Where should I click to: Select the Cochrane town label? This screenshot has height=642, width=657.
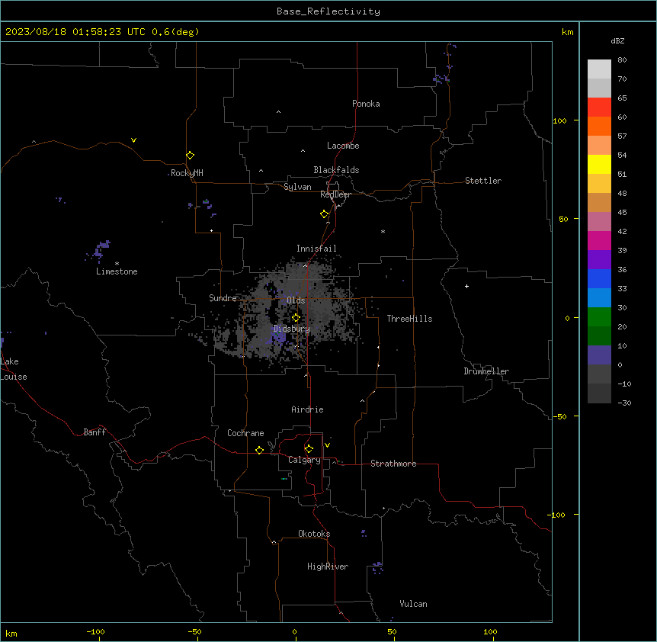point(245,433)
